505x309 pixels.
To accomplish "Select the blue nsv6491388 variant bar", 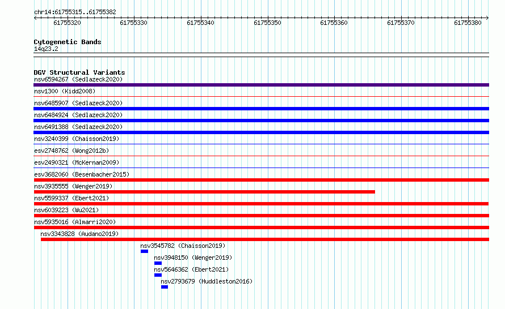I will (261, 132).
